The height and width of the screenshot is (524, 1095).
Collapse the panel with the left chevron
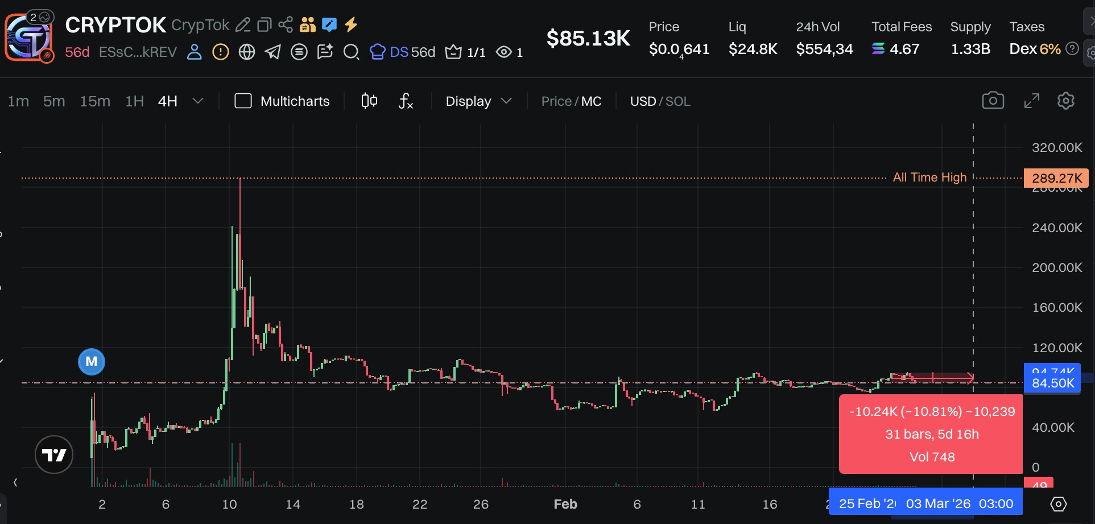coord(15,482)
